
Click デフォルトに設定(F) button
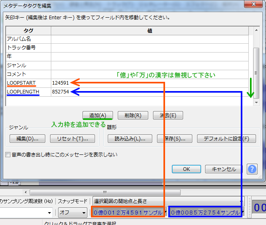pyautogui.click(x=226, y=139)
